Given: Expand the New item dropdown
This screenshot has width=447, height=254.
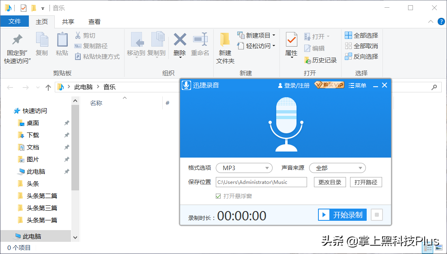Looking at the screenshot, I should (x=274, y=35).
